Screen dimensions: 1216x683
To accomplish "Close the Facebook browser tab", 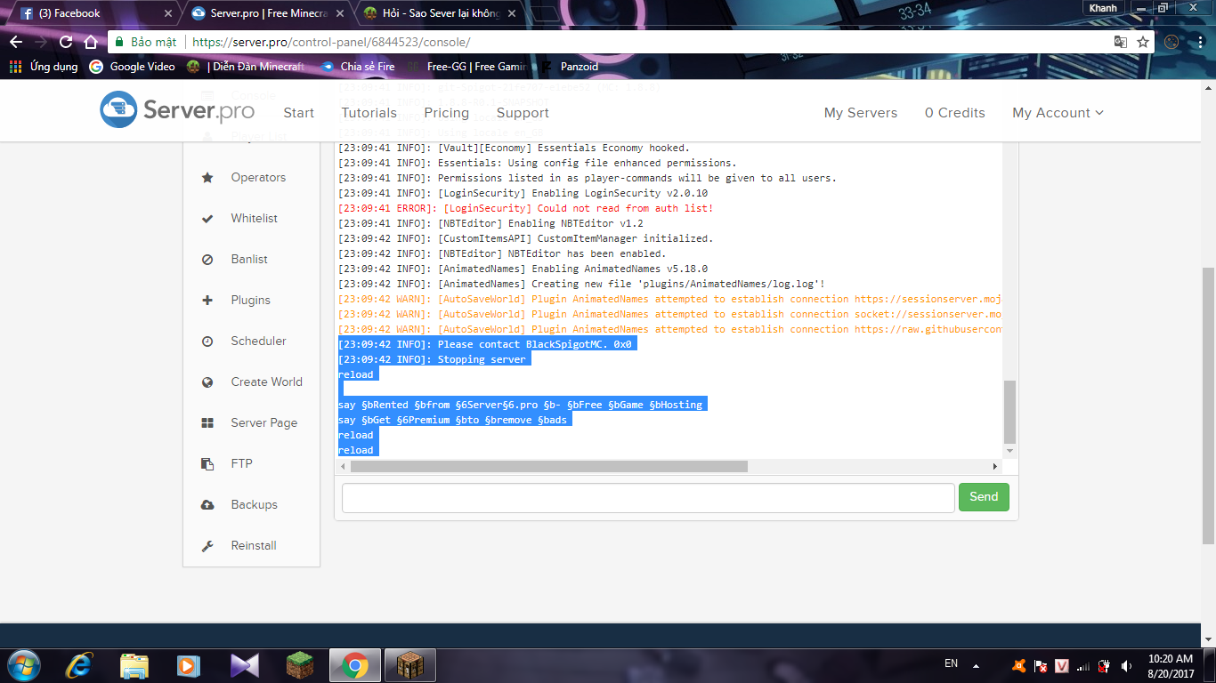I will [x=168, y=13].
